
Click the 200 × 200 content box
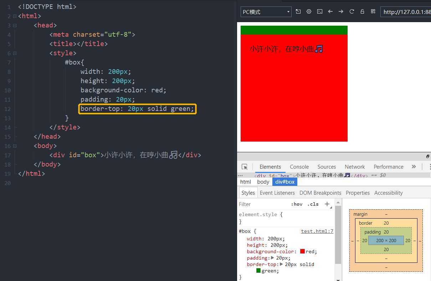(386, 240)
